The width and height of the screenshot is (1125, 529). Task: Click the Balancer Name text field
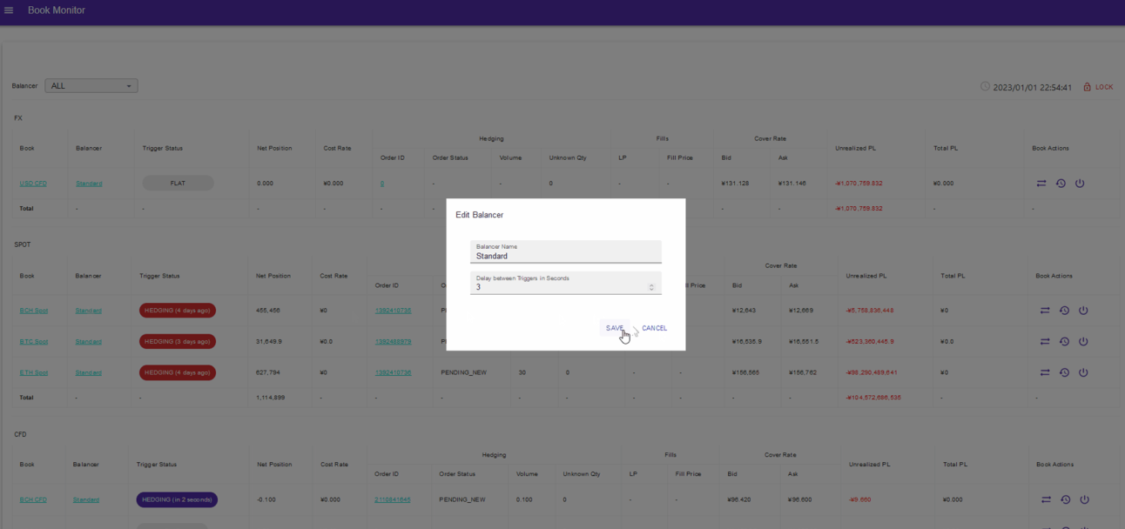pos(565,256)
